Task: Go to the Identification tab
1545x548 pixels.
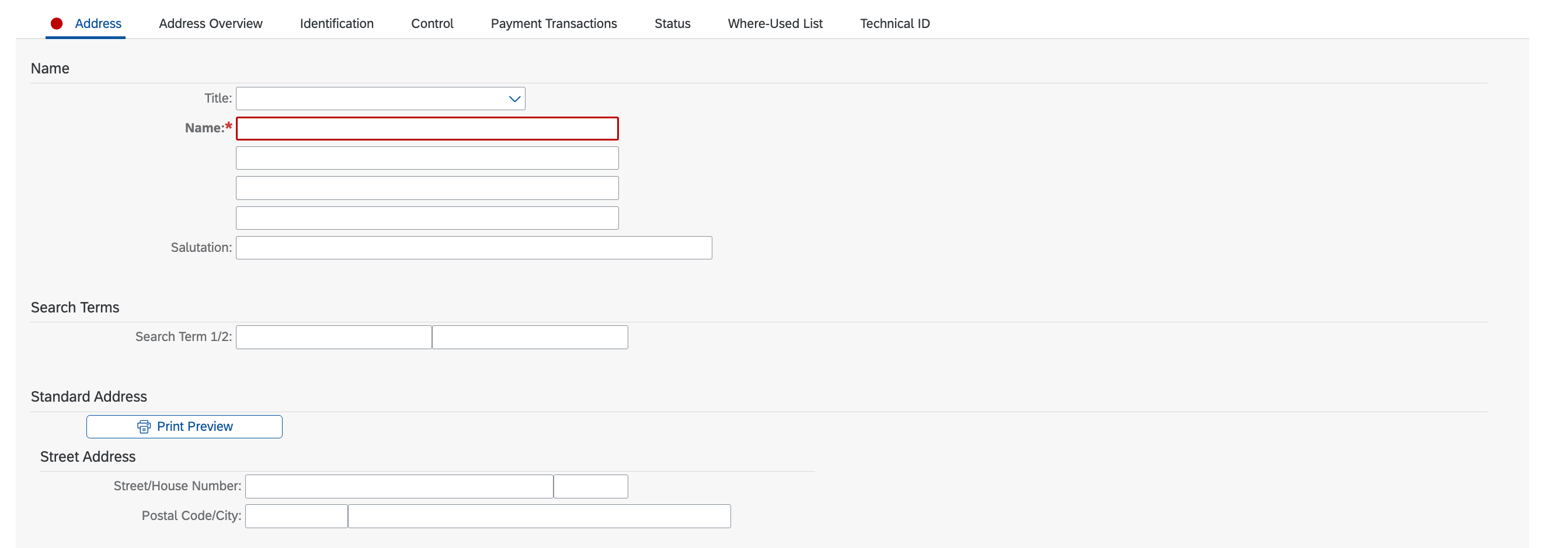Action: [336, 23]
